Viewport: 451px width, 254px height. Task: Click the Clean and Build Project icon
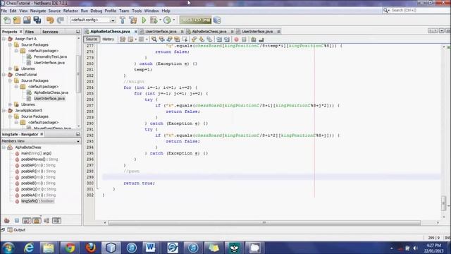point(133,20)
